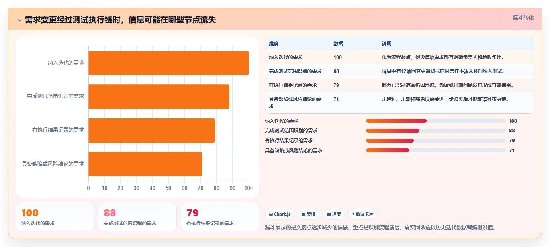
Task: Click the 有执行结果记录的需求 progress bar
Action: click(x=436, y=141)
